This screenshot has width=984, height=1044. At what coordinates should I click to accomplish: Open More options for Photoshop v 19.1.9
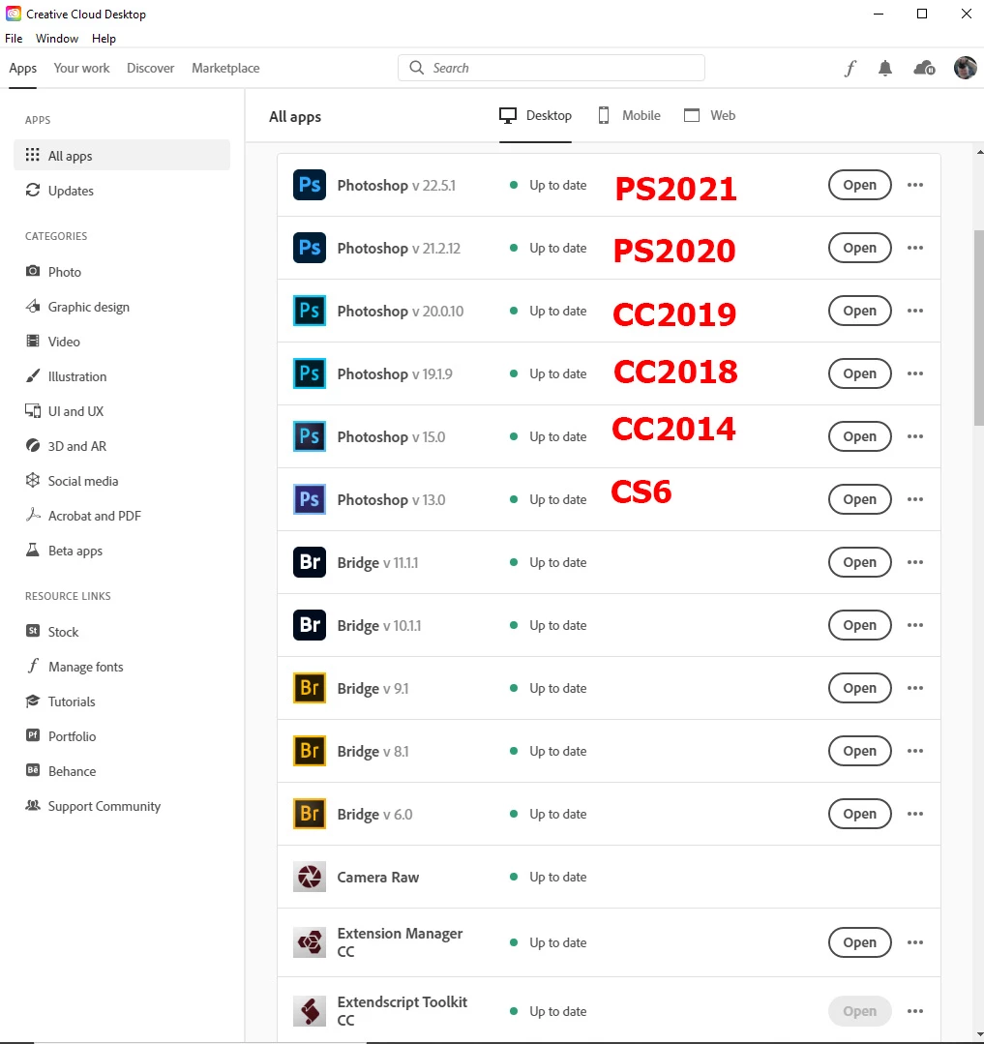tap(915, 373)
